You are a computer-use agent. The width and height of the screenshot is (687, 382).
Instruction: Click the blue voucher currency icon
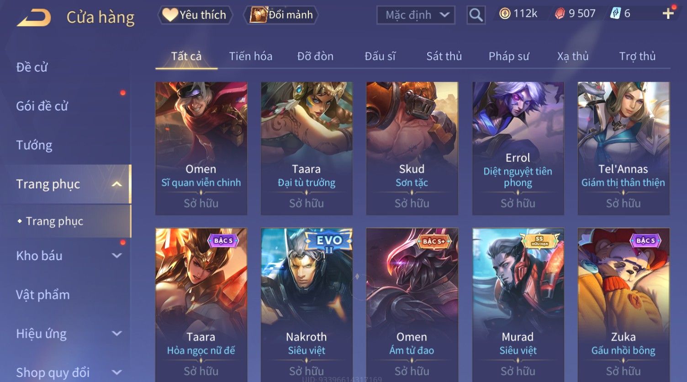pos(615,14)
